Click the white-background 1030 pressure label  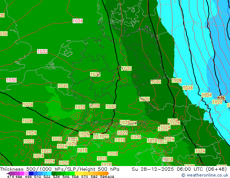[12, 80]
